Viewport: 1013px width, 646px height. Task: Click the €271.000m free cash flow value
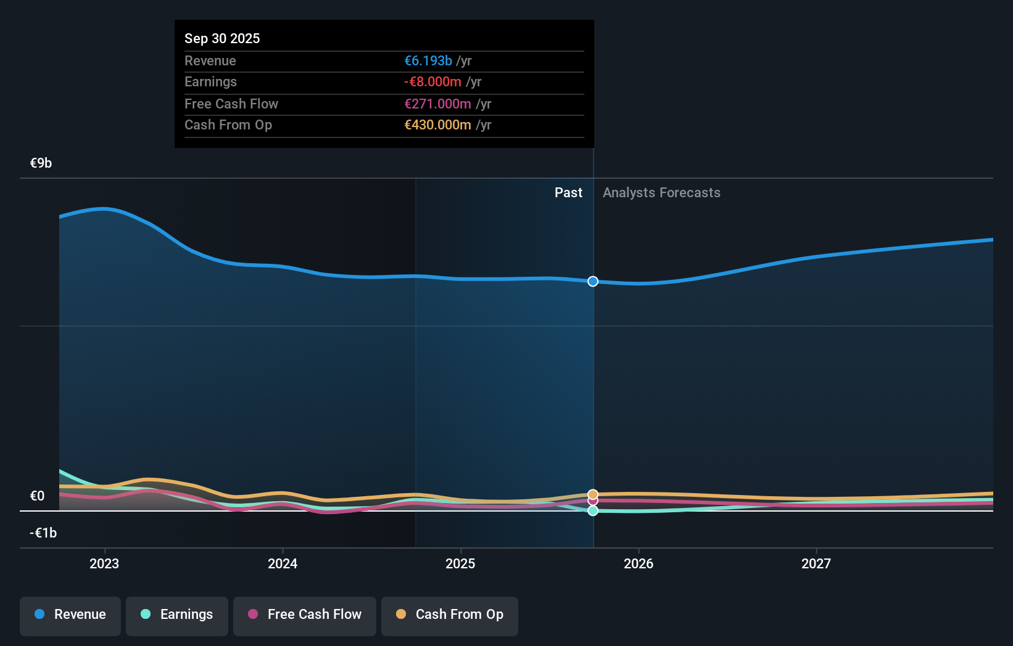[437, 104]
